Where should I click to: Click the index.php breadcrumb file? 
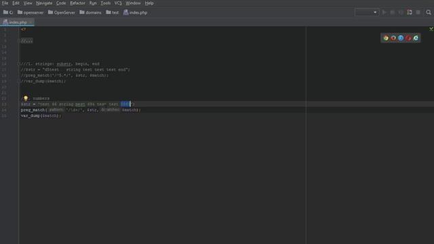(x=136, y=12)
